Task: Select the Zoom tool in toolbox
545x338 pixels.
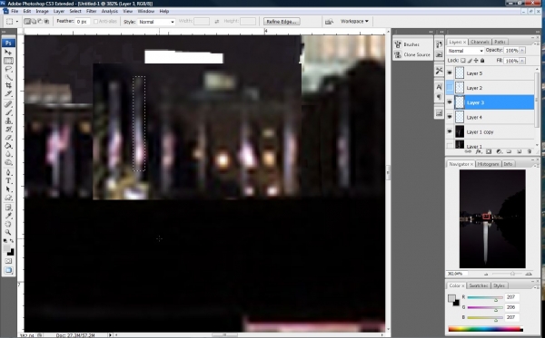Action: [x=8, y=232]
